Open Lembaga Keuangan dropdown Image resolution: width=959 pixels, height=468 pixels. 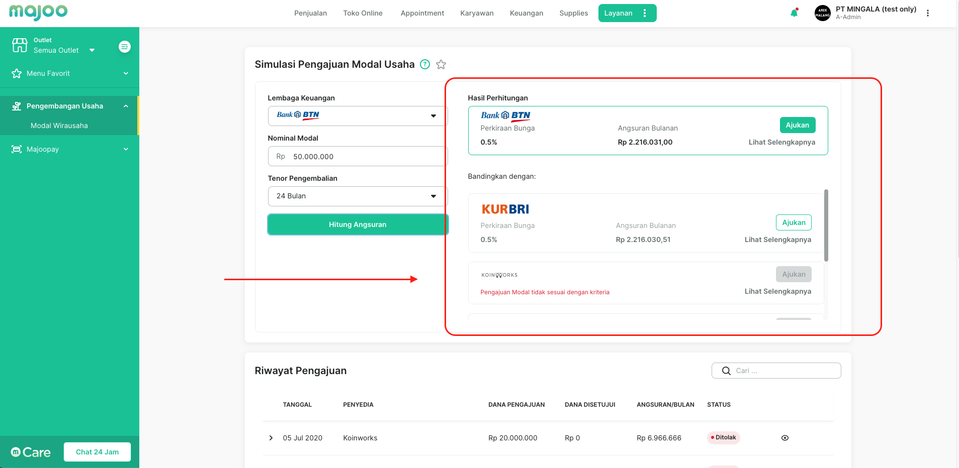[358, 116]
